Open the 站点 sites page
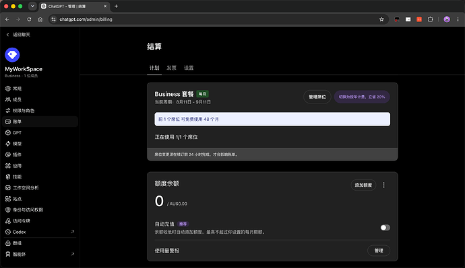Screen dimensions: 465x268 40,199
